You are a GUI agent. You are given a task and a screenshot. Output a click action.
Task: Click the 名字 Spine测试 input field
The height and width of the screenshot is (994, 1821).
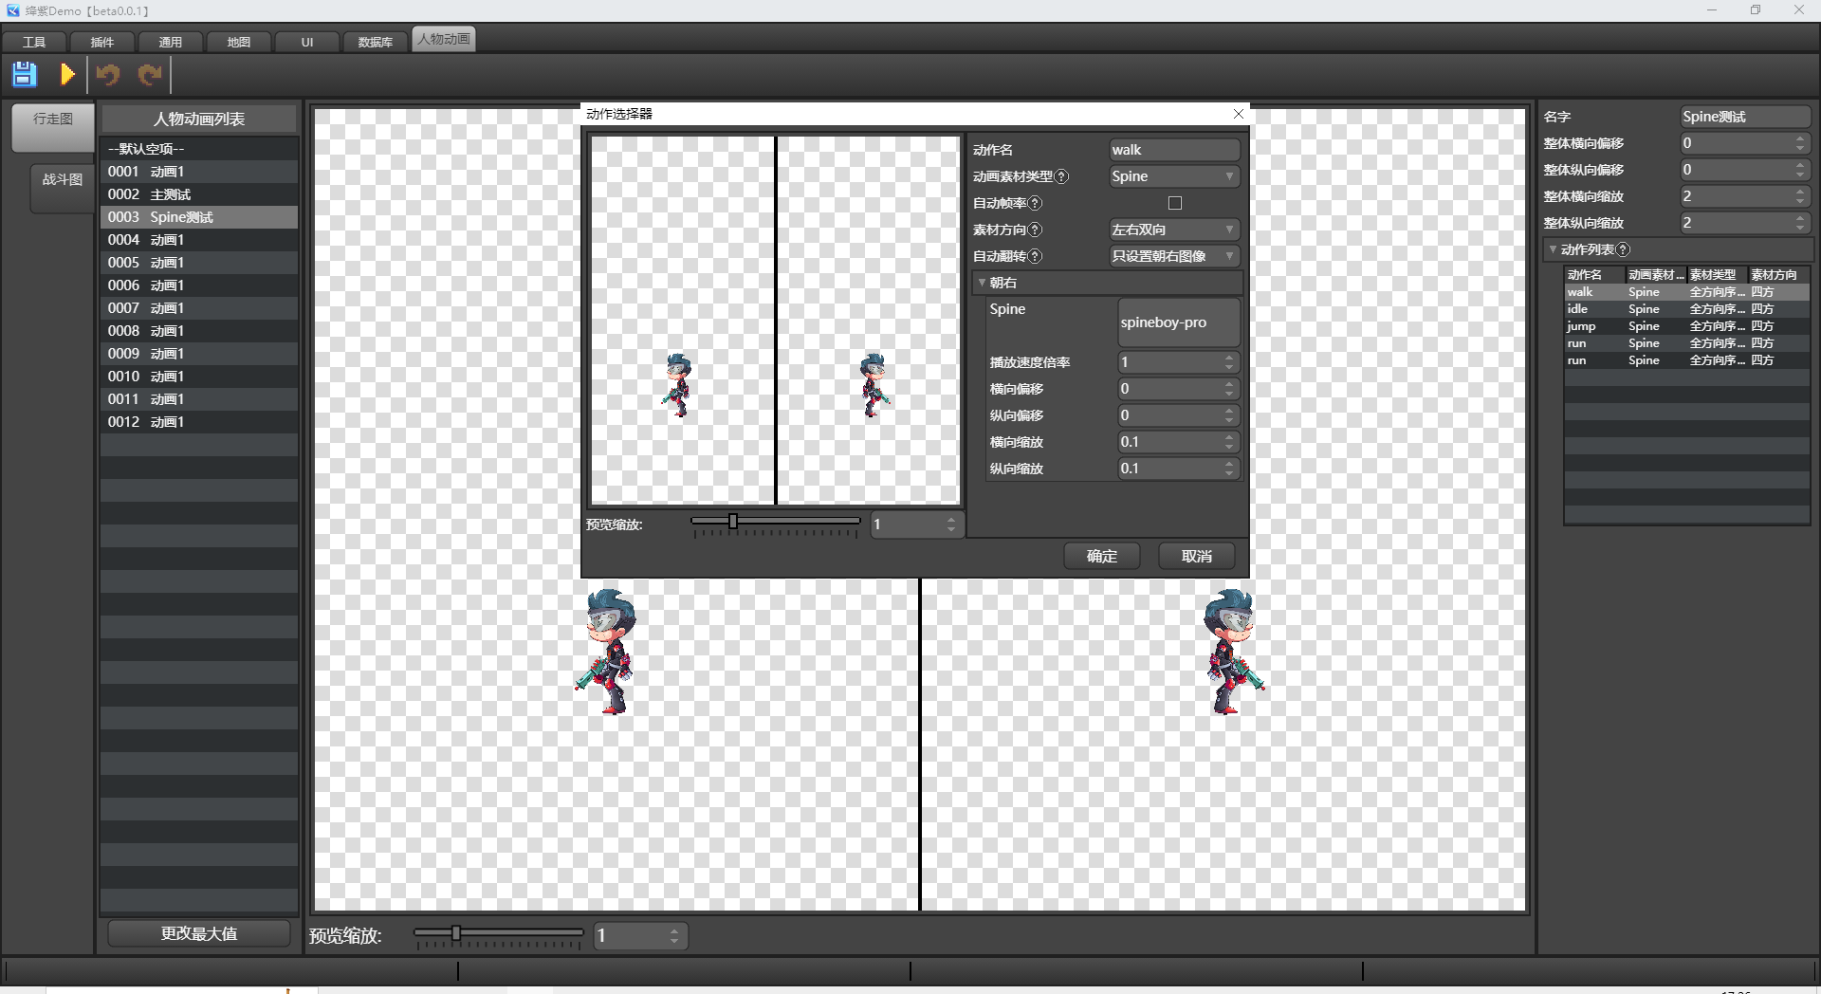(1745, 117)
